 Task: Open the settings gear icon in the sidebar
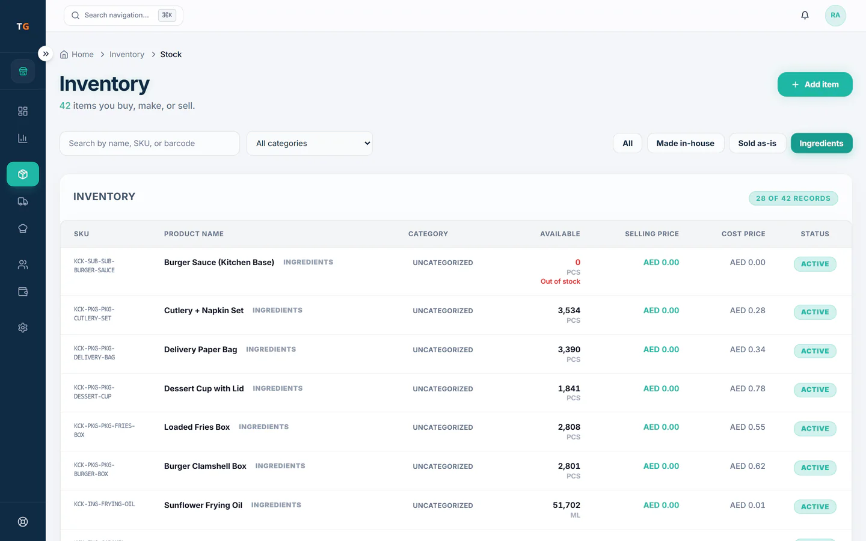tap(23, 328)
